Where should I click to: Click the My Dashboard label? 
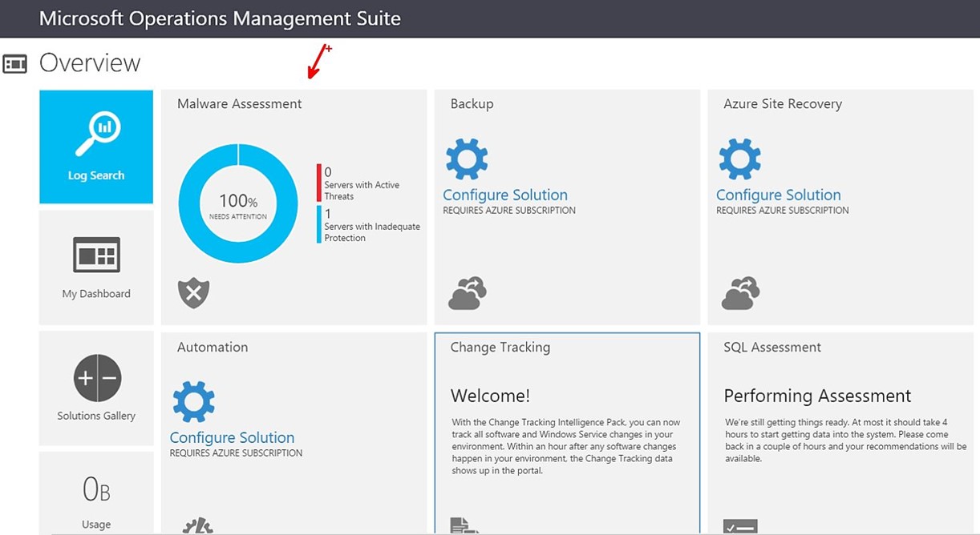[96, 294]
